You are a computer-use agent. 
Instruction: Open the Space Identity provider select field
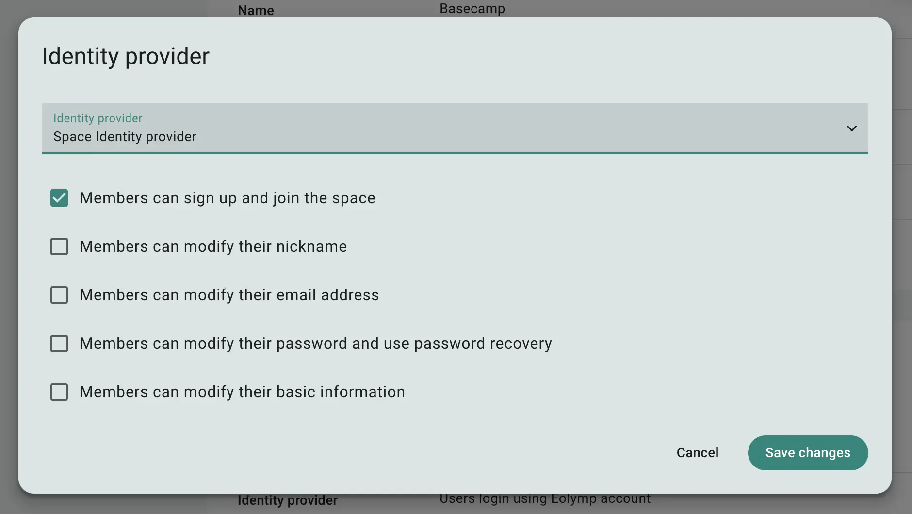tap(455, 128)
